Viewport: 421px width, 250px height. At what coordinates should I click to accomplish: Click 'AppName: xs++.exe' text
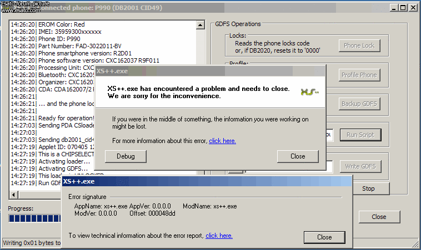tap(101, 206)
